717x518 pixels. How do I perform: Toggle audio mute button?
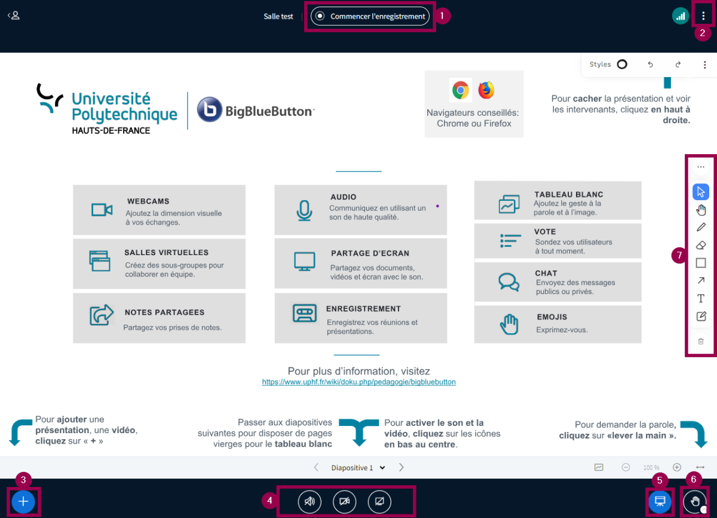(310, 501)
